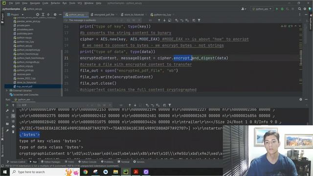This screenshot has height=176, width=313.
Task: Filter Run console search results icon
Action: click(x=170, y=105)
